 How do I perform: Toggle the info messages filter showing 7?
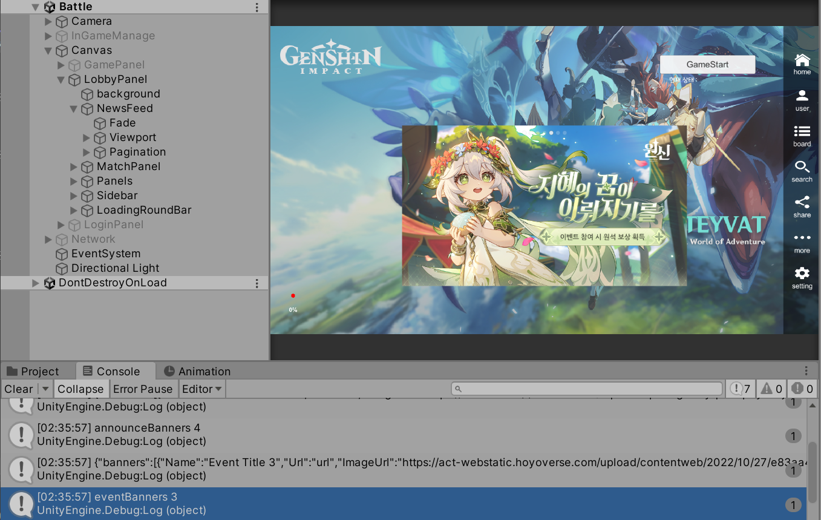741,389
